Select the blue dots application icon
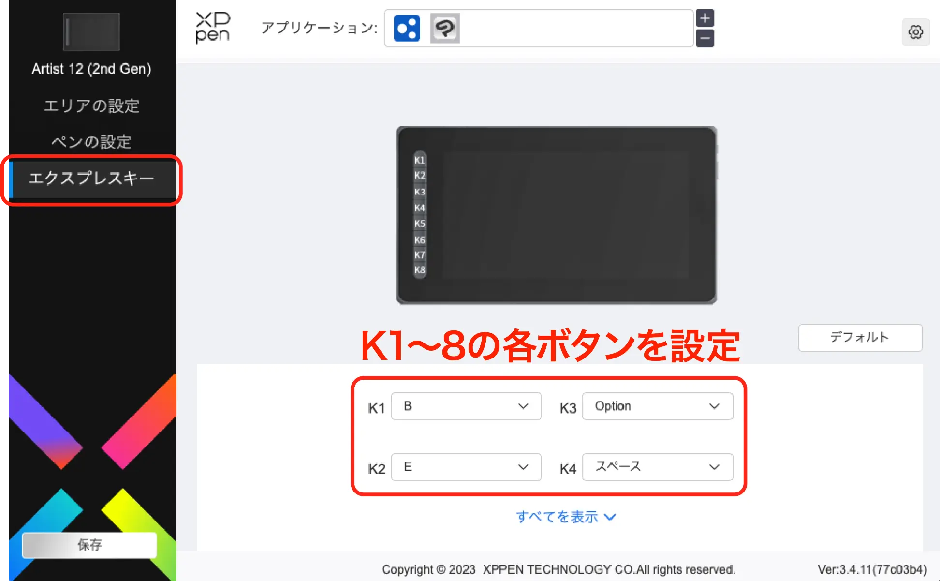The width and height of the screenshot is (940, 581). 407,29
